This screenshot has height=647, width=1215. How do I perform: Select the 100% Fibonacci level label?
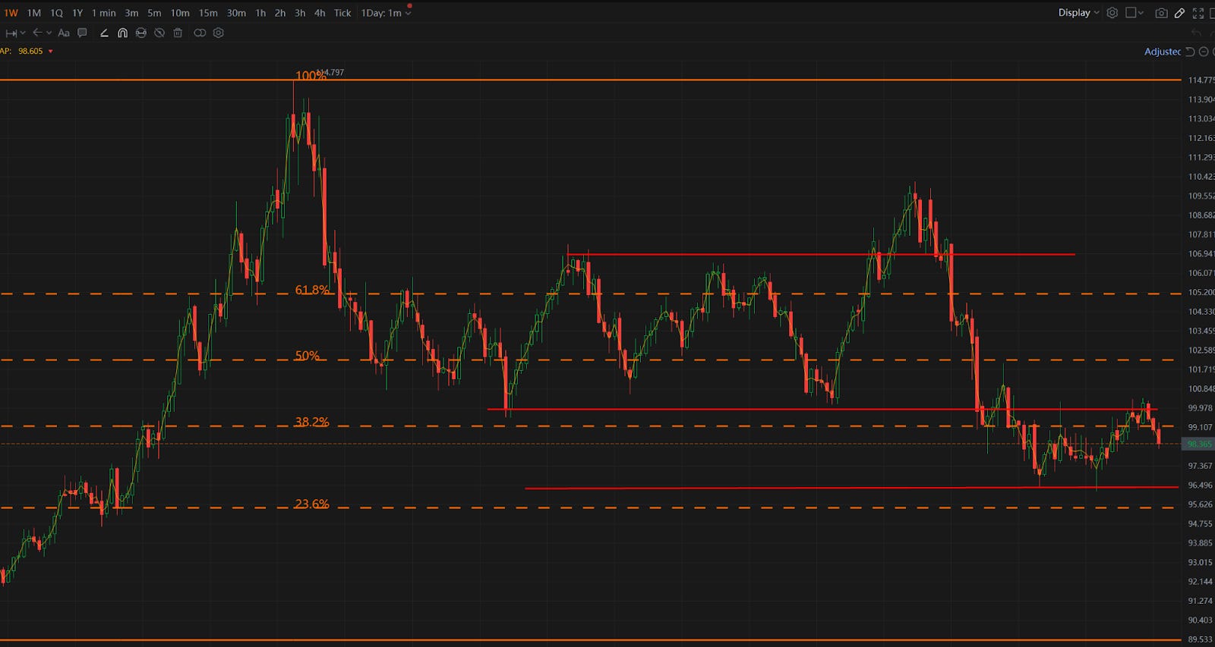tap(311, 75)
